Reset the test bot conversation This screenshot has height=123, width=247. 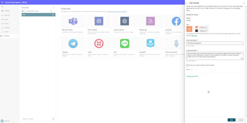pos(51,11)
